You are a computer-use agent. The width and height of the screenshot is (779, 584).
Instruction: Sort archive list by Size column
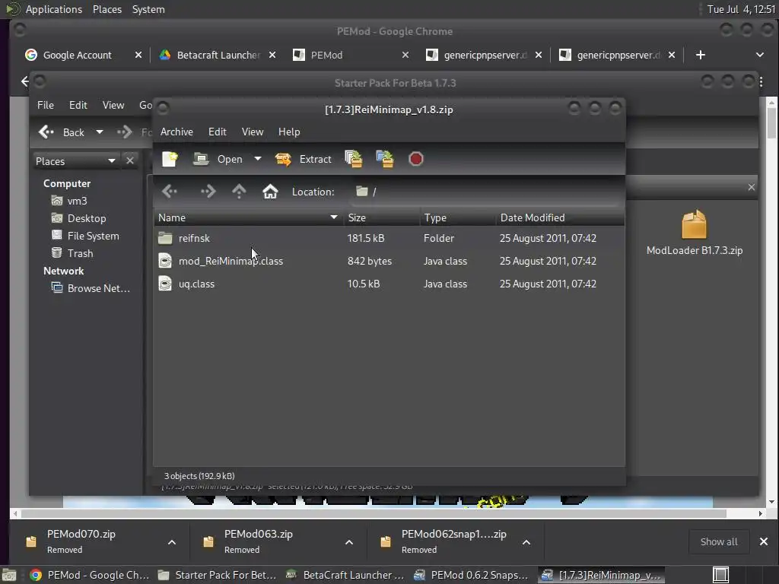click(382, 217)
